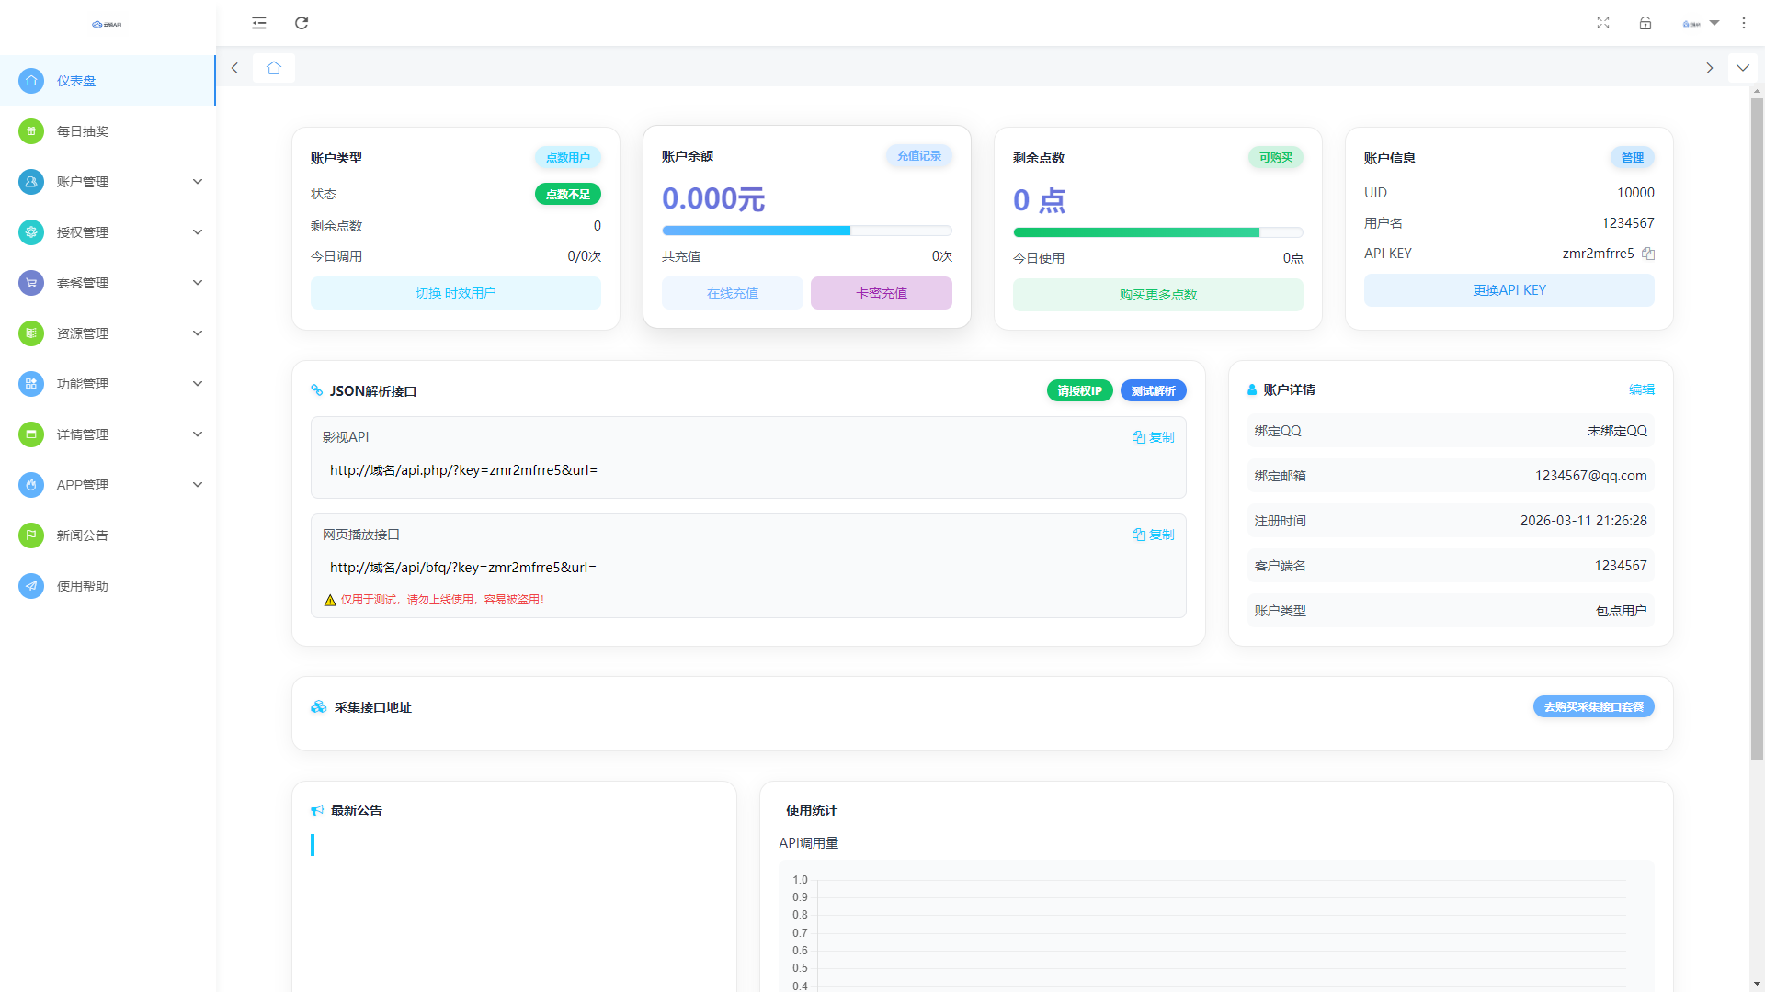Image resolution: width=1765 pixels, height=992 pixels.
Task: Copy the 网页播放接口 URL
Action: tap(1154, 535)
